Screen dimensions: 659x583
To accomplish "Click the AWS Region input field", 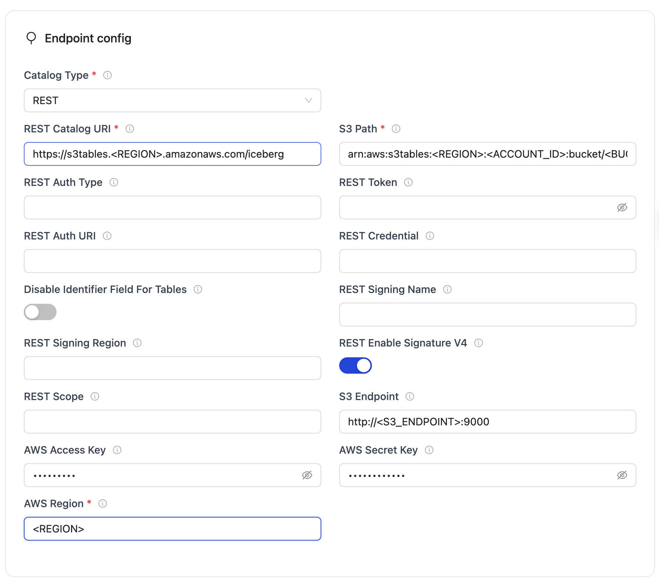I will (172, 529).
